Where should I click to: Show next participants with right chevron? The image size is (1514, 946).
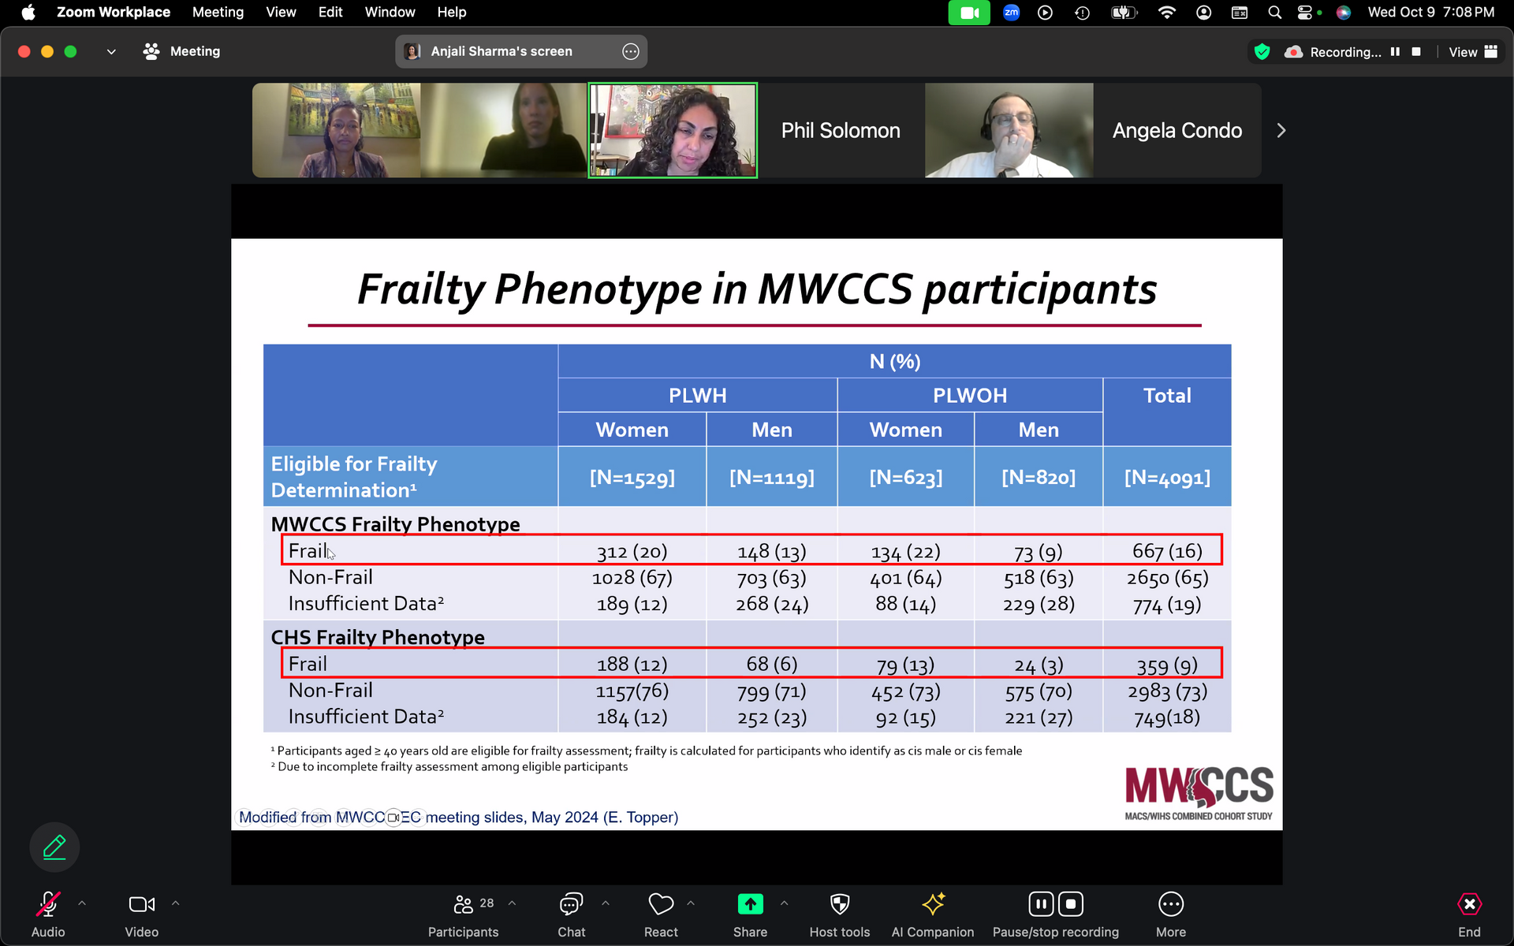(x=1281, y=131)
